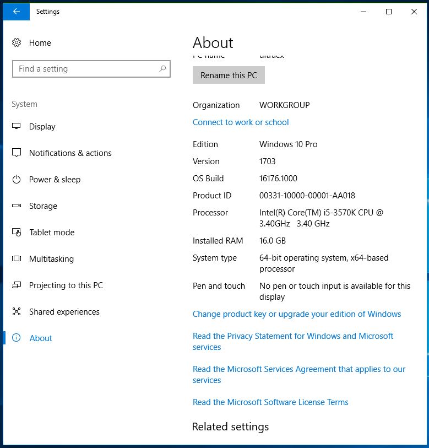Screen dimensions: 429x448
Task: Click the Shared experiences icon
Action: pos(17,311)
